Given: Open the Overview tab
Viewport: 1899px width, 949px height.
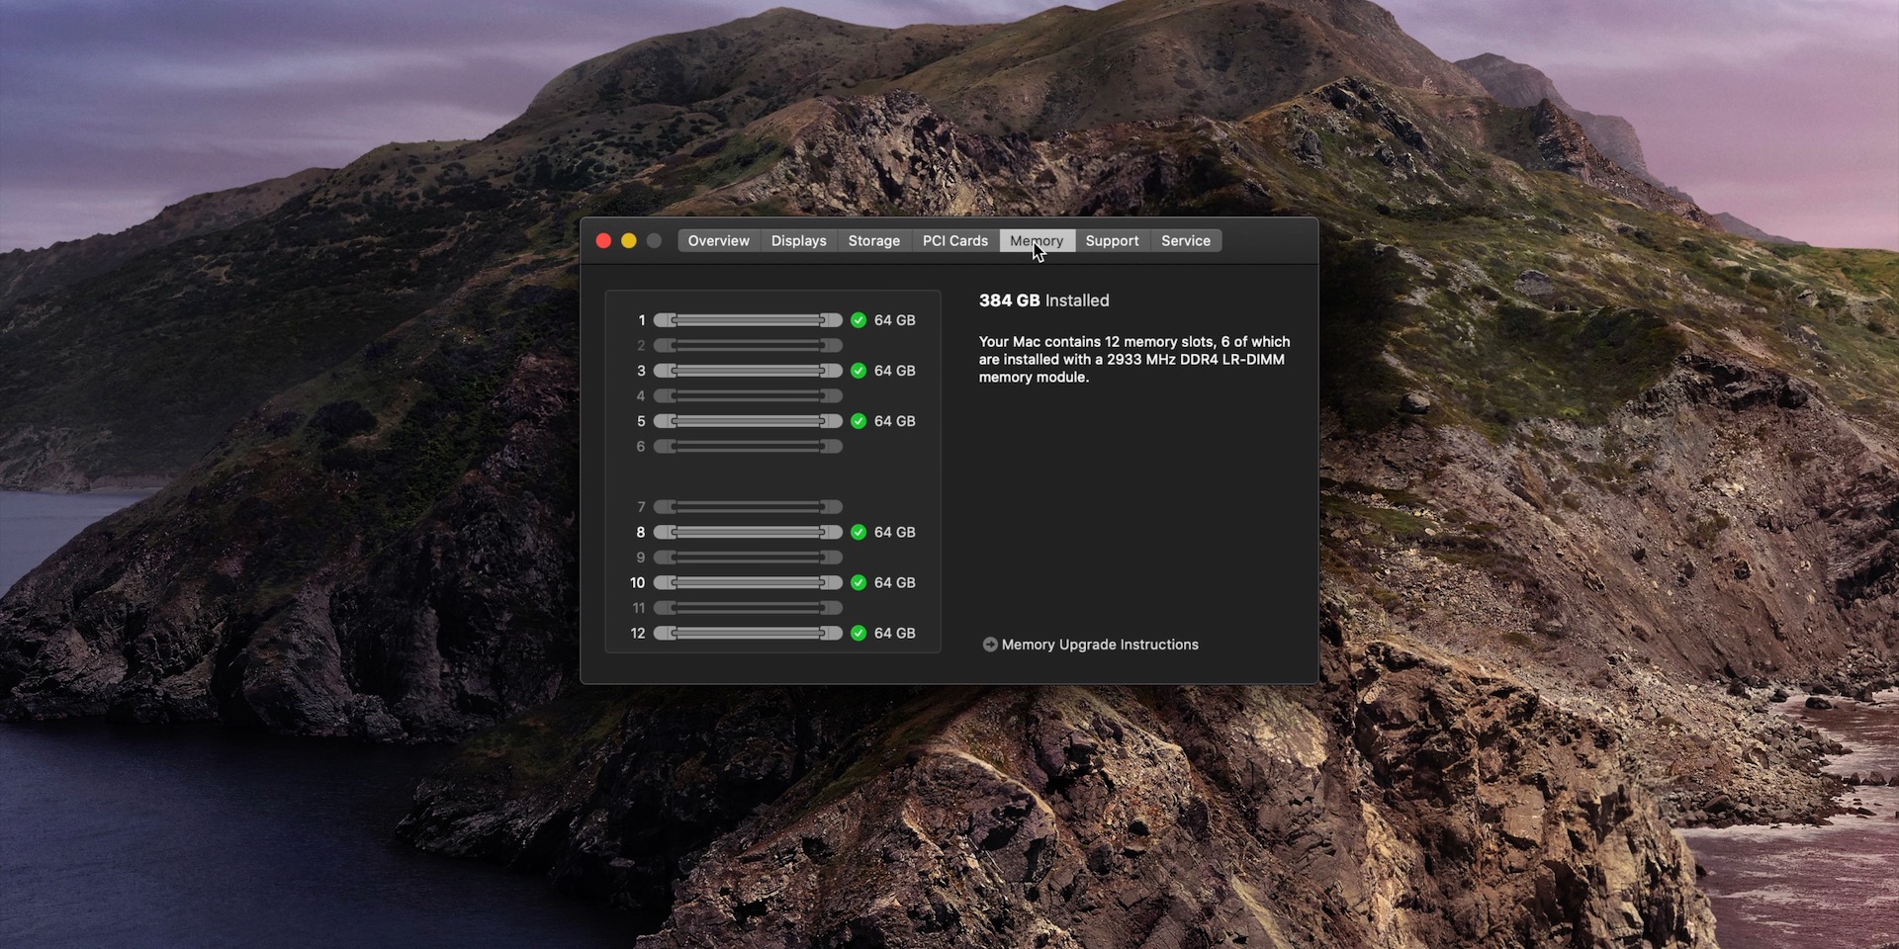Looking at the screenshot, I should point(718,241).
